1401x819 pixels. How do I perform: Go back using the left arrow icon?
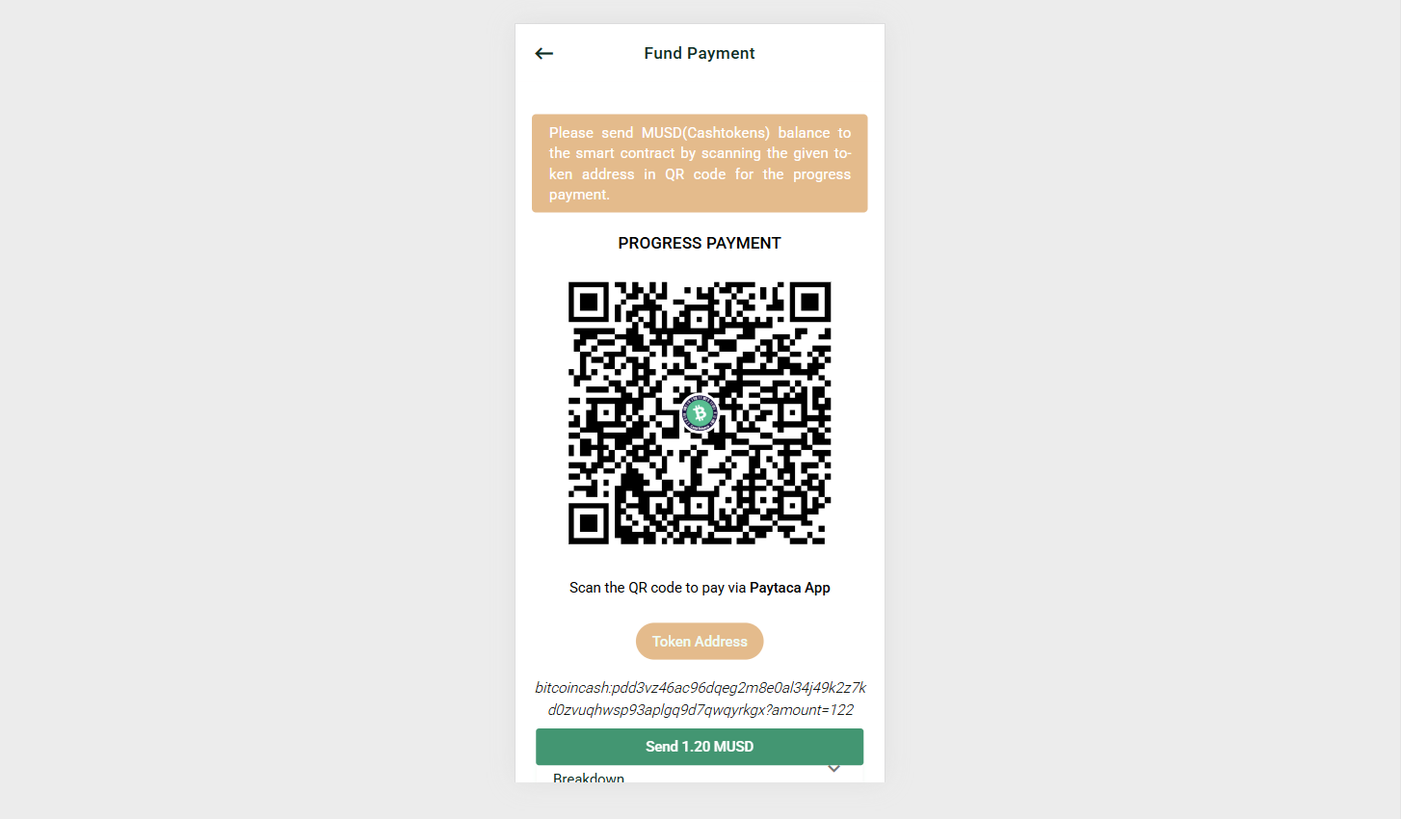coord(544,54)
